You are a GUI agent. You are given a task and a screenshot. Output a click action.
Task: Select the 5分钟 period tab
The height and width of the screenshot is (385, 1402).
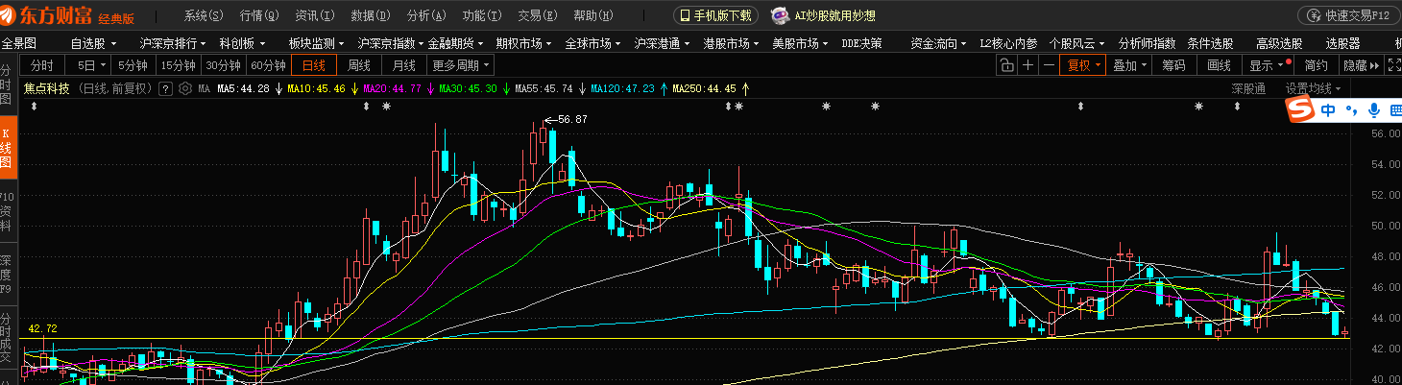[x=133, y=65]
